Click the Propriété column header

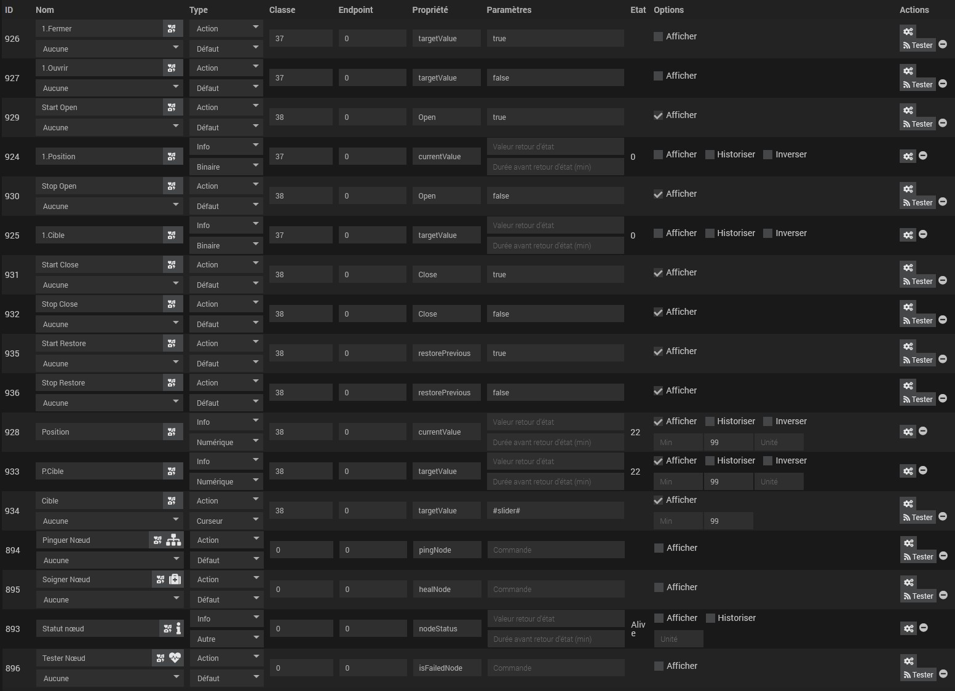click(430, 10)
